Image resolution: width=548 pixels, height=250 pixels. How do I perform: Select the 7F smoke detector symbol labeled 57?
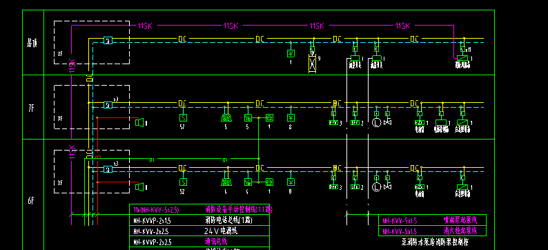click(x=183, y=118)
